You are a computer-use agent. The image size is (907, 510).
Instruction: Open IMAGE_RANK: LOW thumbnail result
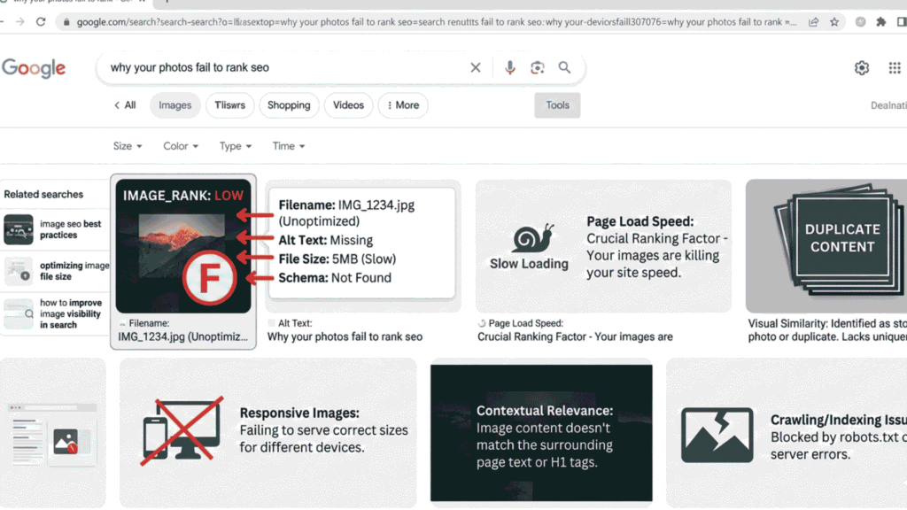[183, 246]
